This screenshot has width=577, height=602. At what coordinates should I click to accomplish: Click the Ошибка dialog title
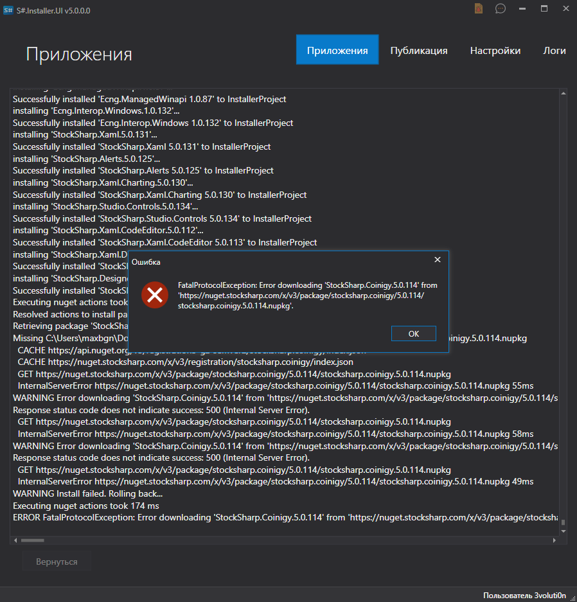pyautogui.click(x=146, y=262)
